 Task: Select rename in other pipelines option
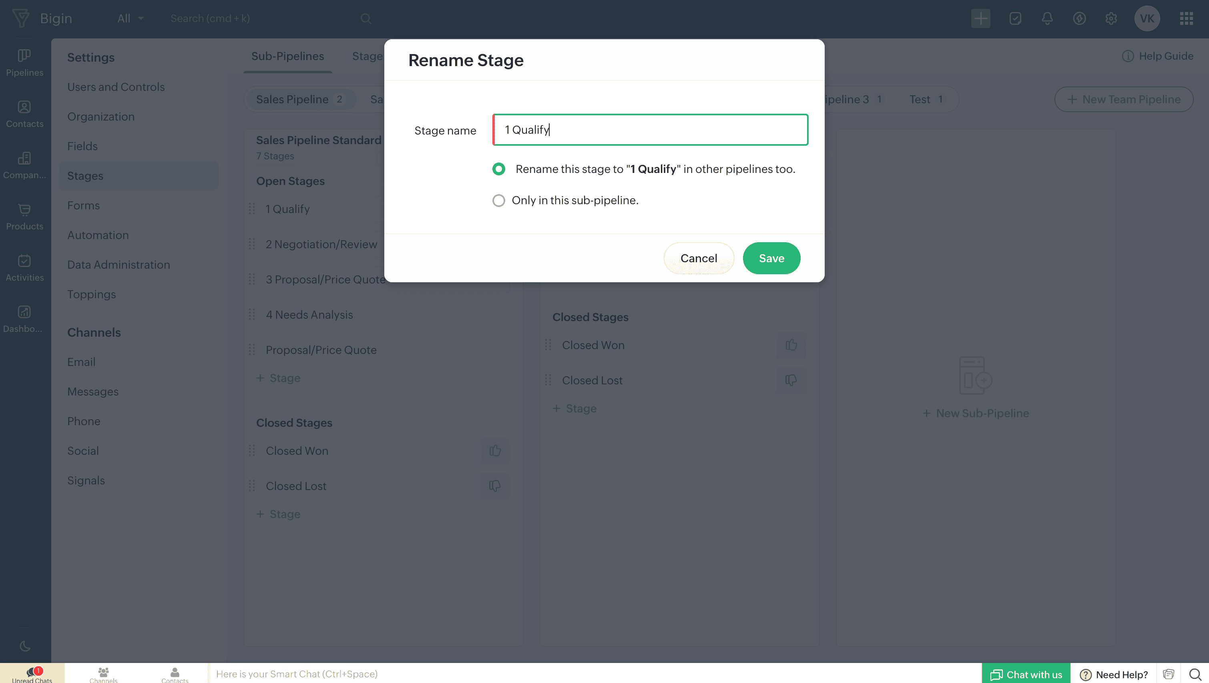(x=499, y=169)
